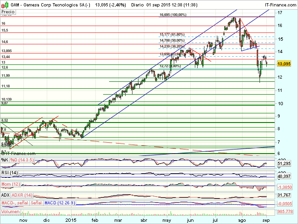Click the 17 tick on the price axis
Screen dimensions: 298x224
point(280,13)
